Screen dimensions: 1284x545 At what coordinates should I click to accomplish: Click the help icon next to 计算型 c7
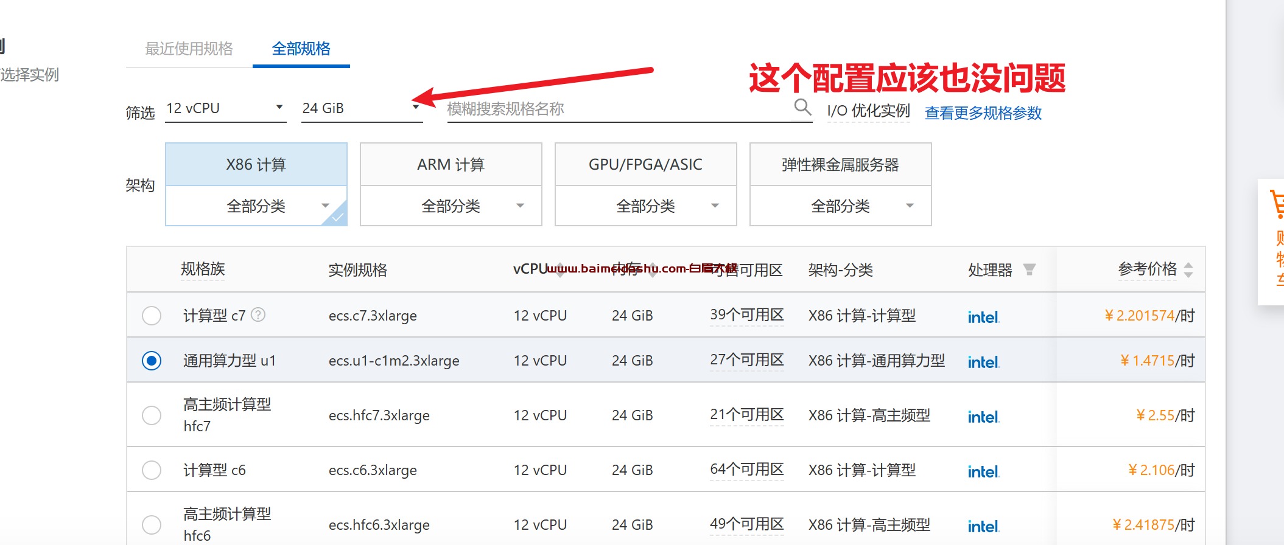pyautogui.click(x=258, y=314)
